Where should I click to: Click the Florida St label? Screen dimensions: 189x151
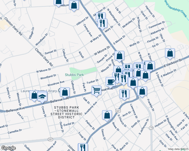[x=153, y=40]
